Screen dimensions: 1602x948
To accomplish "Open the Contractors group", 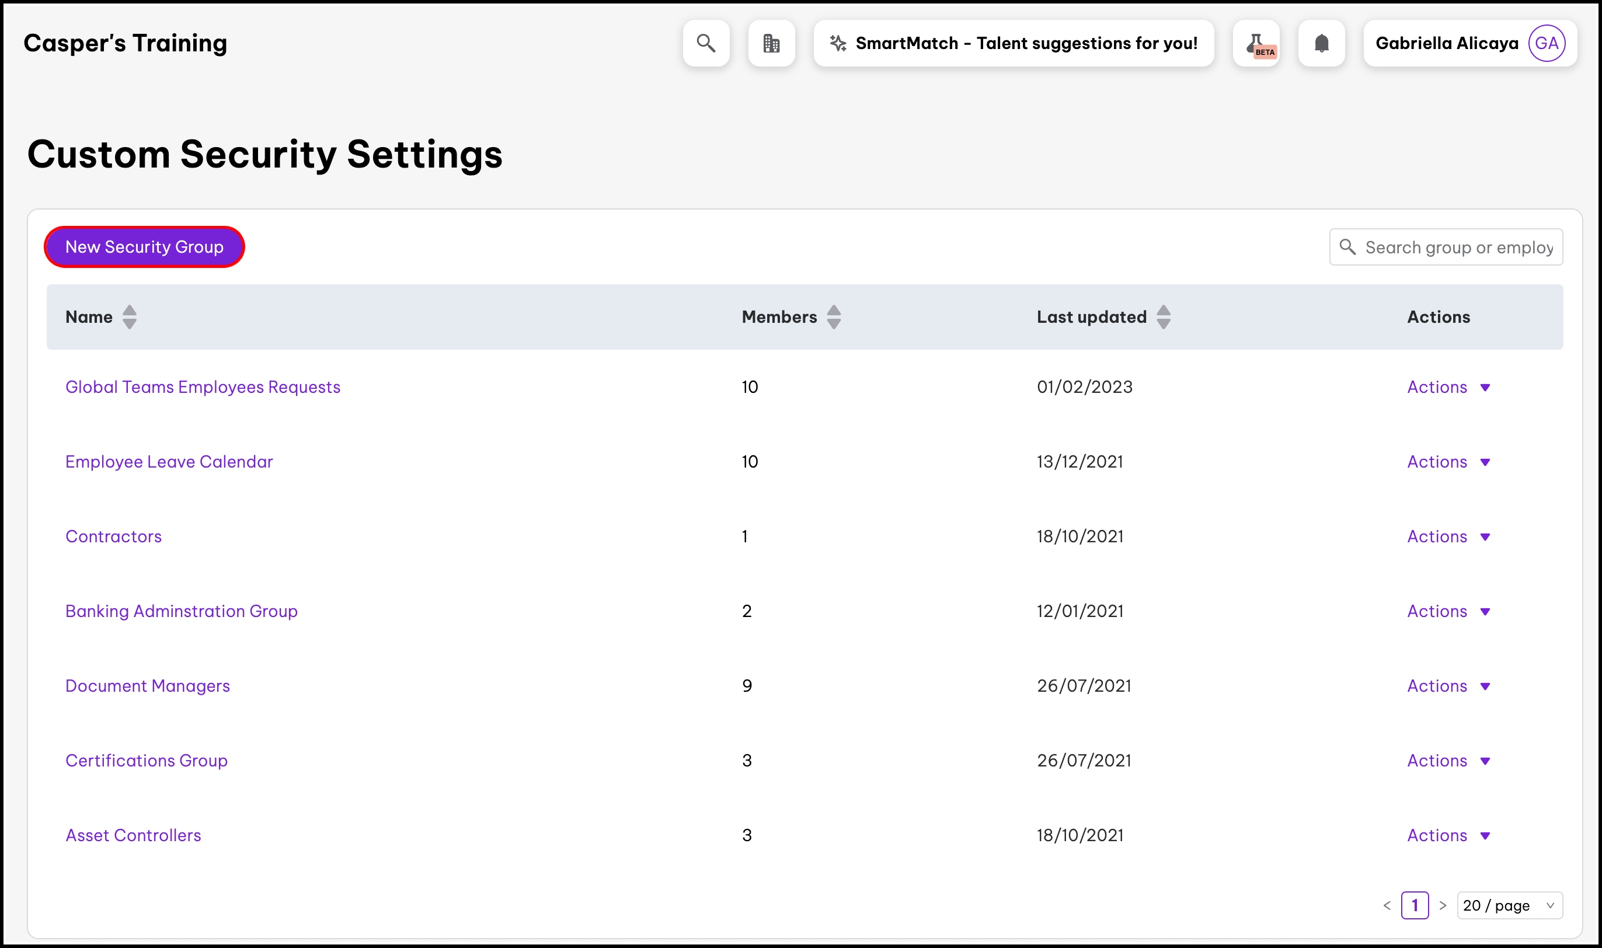I will point(114,536).
